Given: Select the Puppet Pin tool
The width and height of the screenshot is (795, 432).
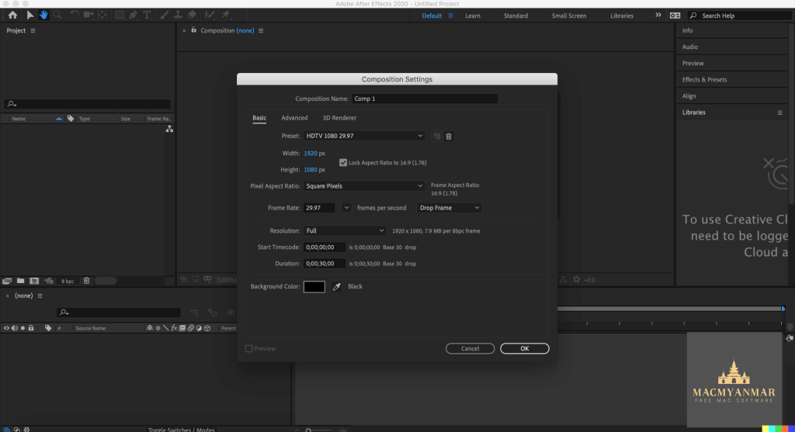Looking at the screenshot, I should pos(226,16).
